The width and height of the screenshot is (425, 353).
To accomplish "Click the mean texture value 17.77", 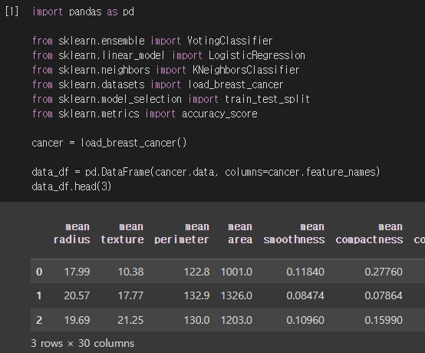I will [x=130, y=295].
